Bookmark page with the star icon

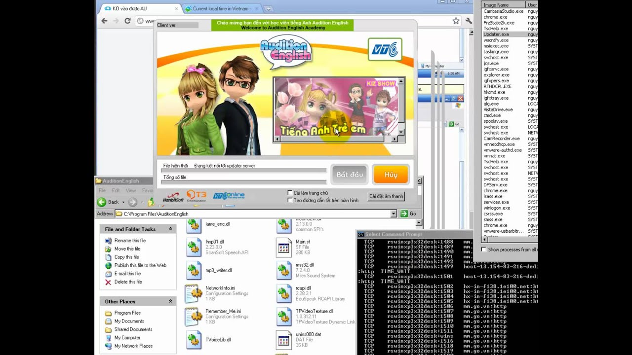click(x=456, y=21)
